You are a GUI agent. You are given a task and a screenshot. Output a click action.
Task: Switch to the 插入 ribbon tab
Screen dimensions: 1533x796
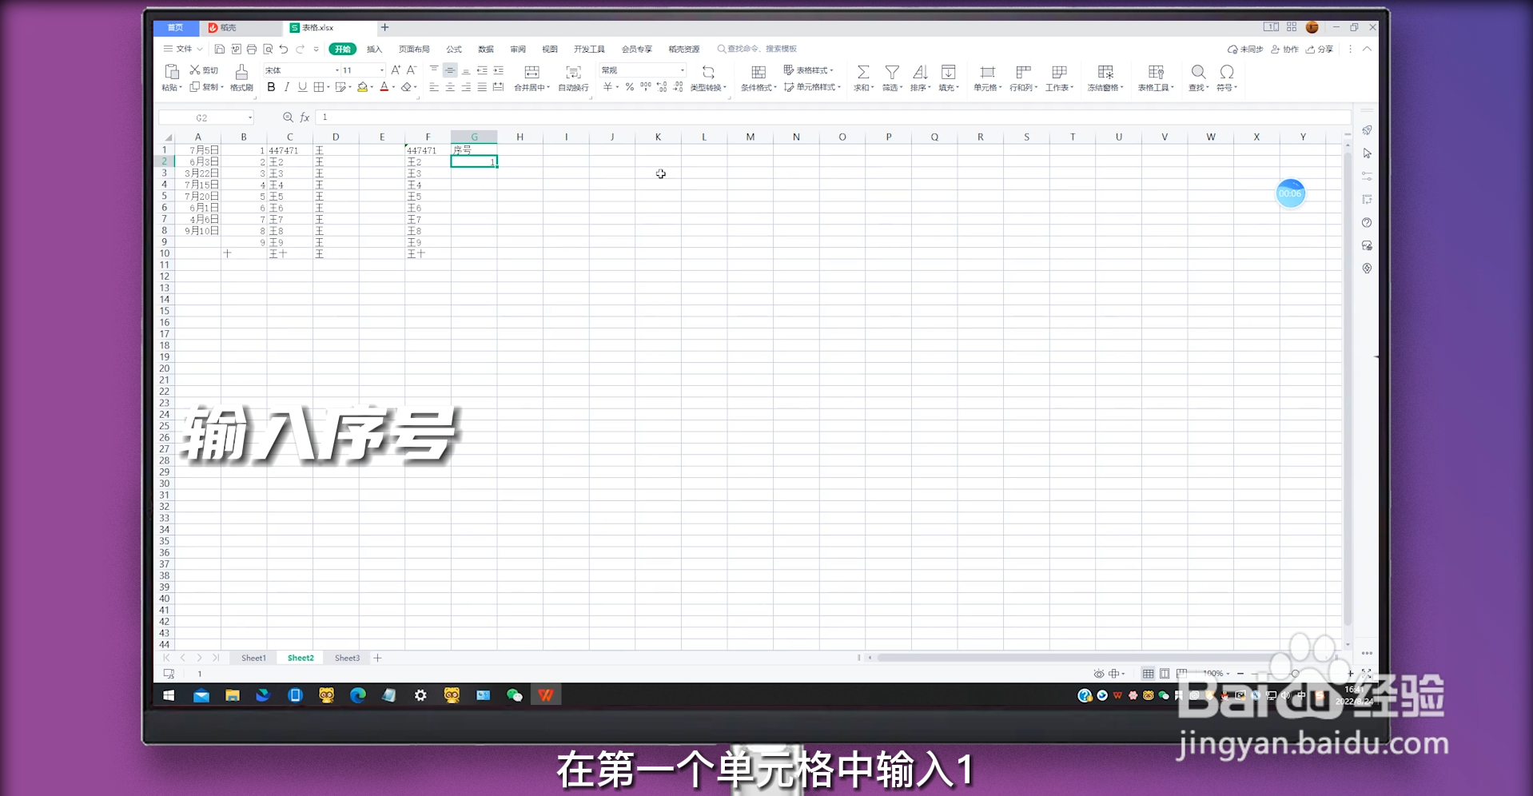[373, 49]
